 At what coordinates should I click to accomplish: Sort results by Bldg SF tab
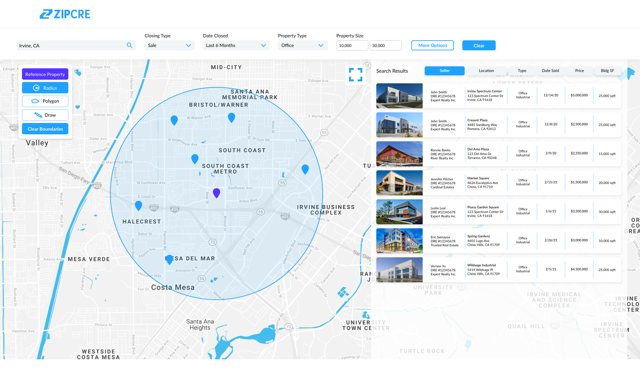coord(607,71)
